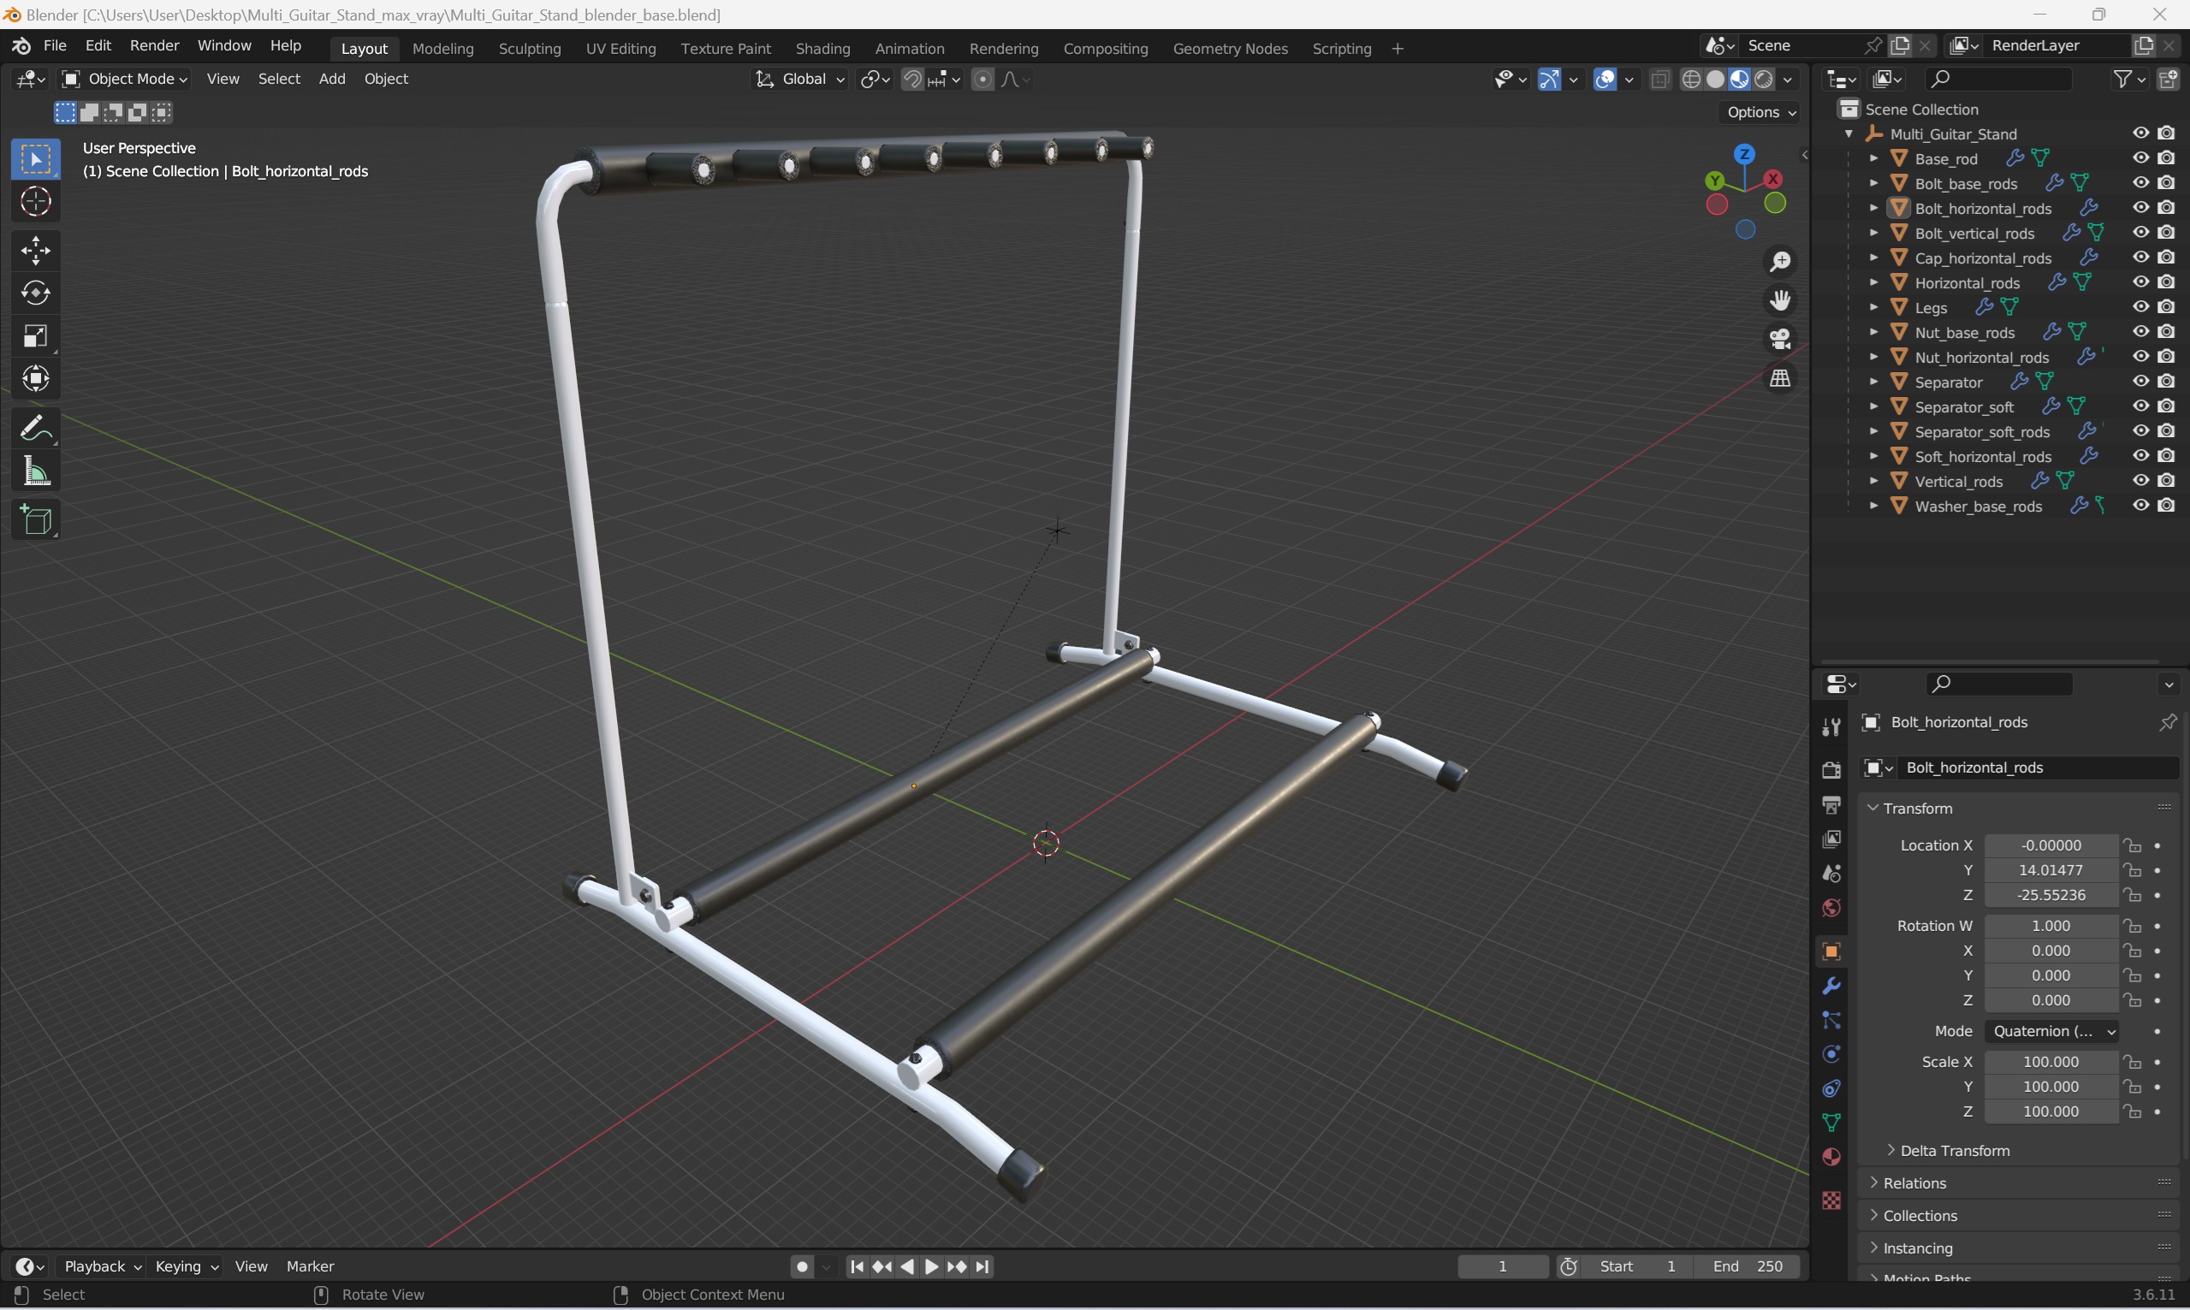Open the Tool properties tab
Viewport: 2190px width, 1310px height.
pyautogui.click(x=1831, y=727)
